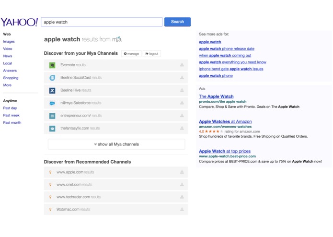Switch to Shopping search
Image resolution: width=333 pixels, height=237 pixels.
11,78
